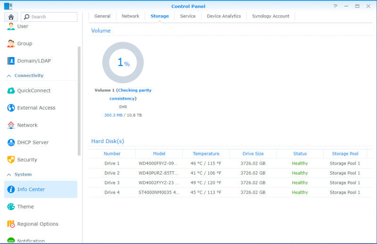Open the Group icon in sidebar
This screenshot has height=244, width=377.
click(x=11, y=43)
